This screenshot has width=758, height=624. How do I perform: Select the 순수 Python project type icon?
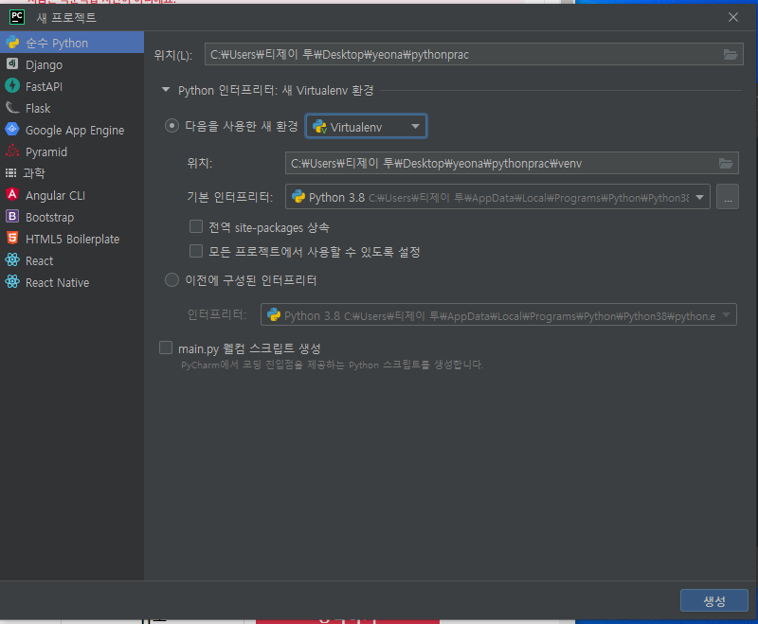[x=12, y=43]
